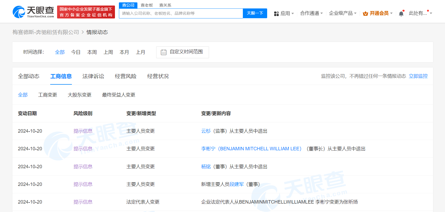This screenshot has width=445, height=212.
Task: Click the 天眼一下 search button
Action: (x=255, y=13)
